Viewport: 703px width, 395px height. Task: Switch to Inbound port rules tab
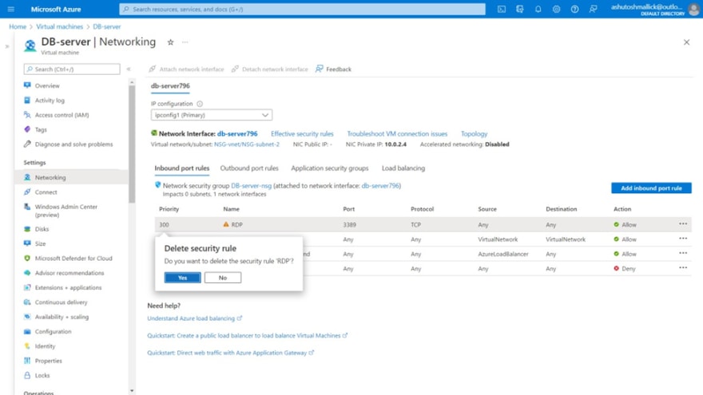tap(182, 168)
